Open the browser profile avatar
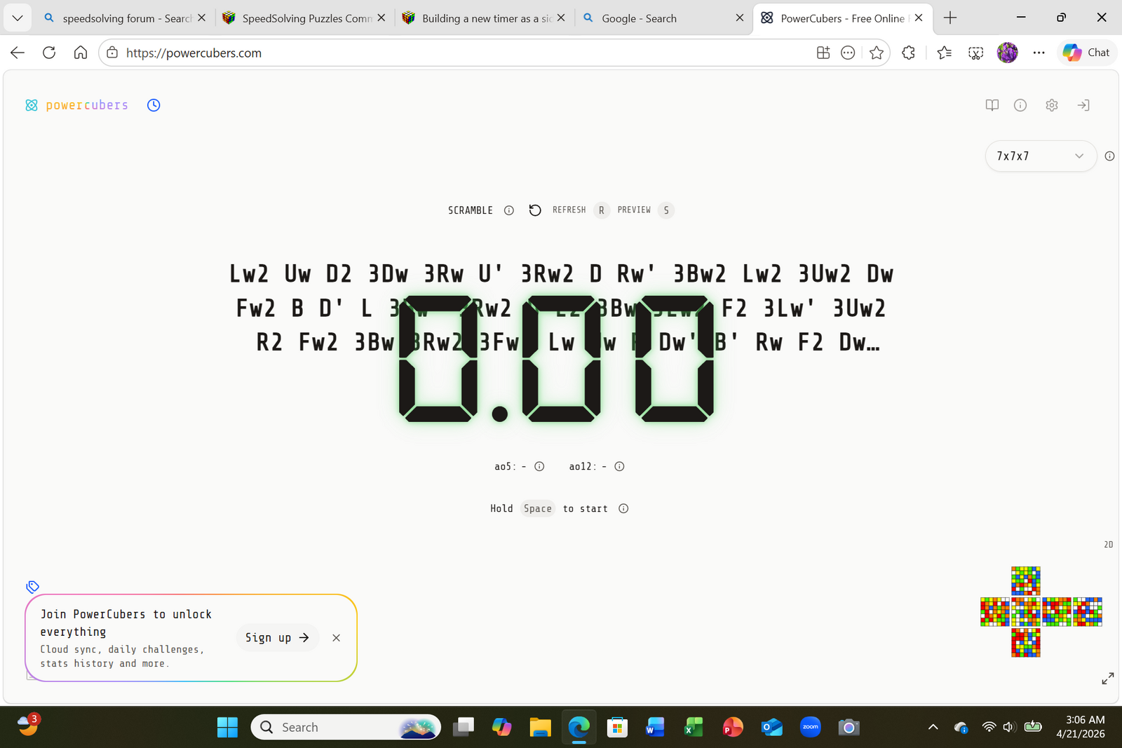The image size is (1122, 748). tap(1008, 53)
